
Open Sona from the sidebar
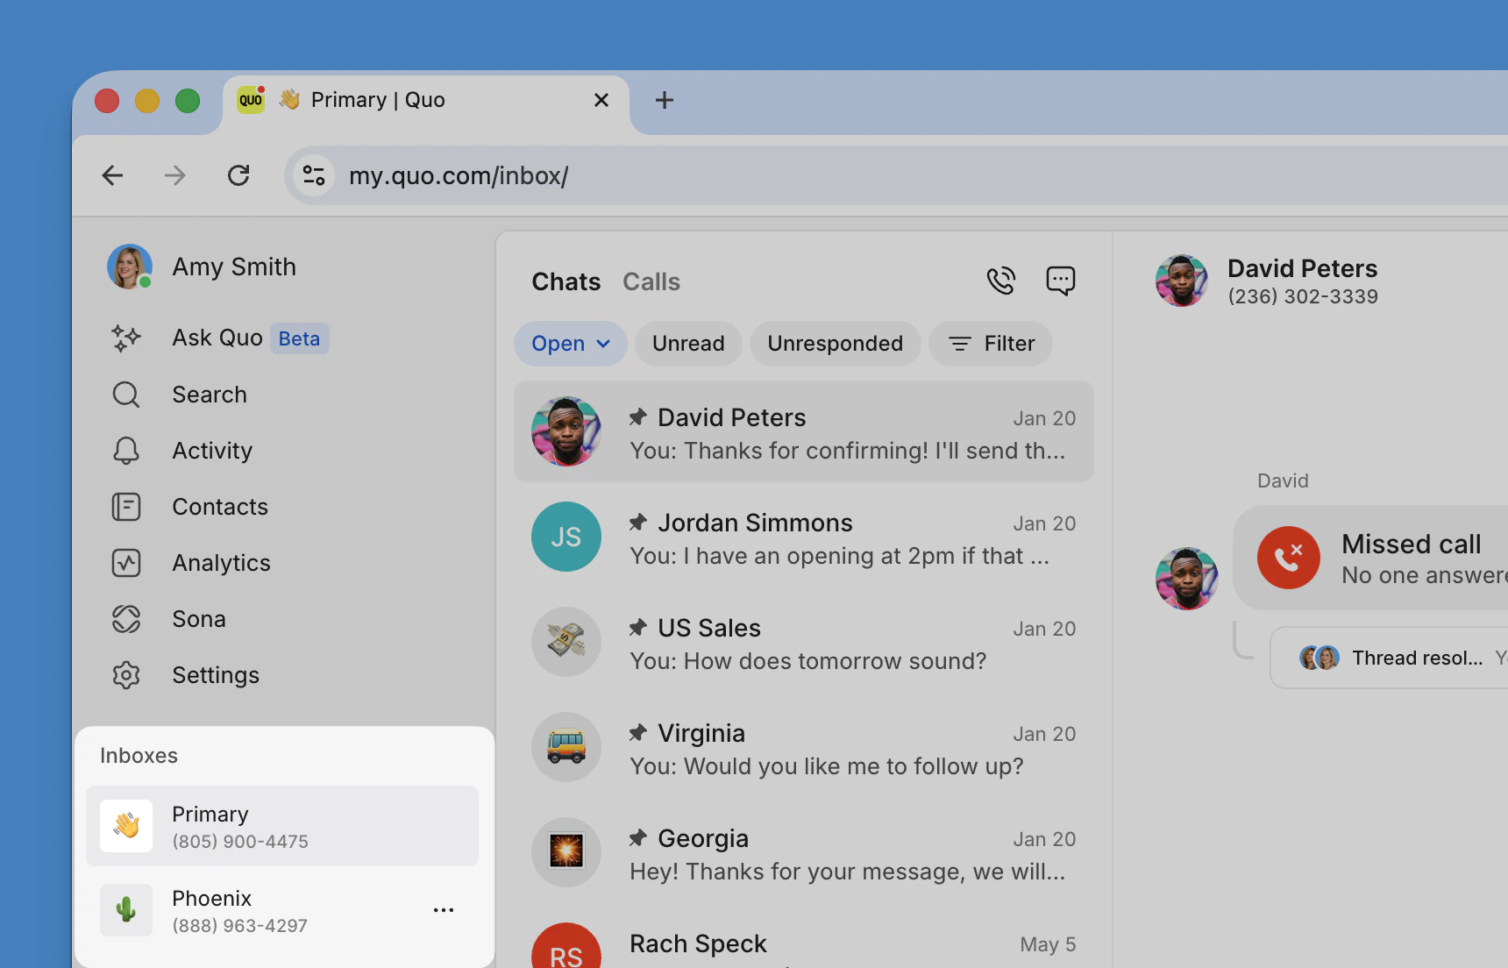[199, 619]
